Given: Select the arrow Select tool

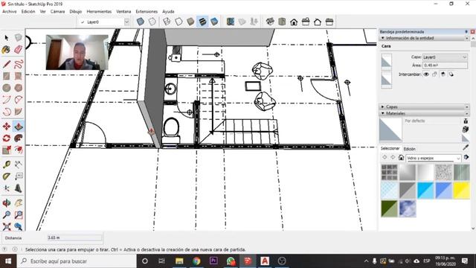Looking at the screenshot, I should [7, 38].
